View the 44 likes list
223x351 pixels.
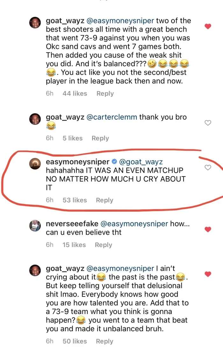[75, 93]
